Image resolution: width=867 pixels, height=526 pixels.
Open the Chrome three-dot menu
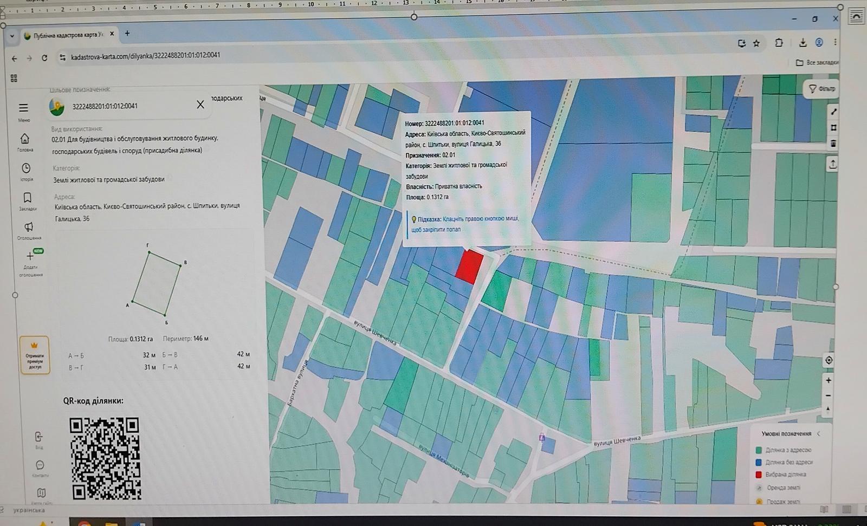(835, 42)
